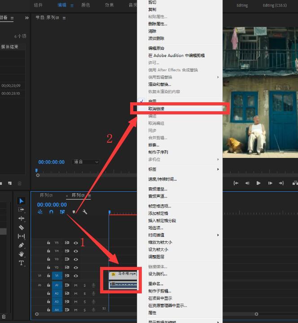
Task: Toggle V4 track output eye
Action: click(76, 251)
